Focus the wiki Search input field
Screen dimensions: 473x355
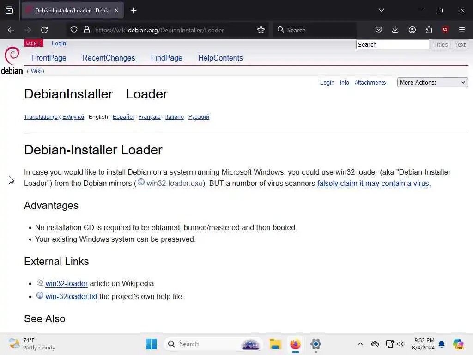point(392,44)
